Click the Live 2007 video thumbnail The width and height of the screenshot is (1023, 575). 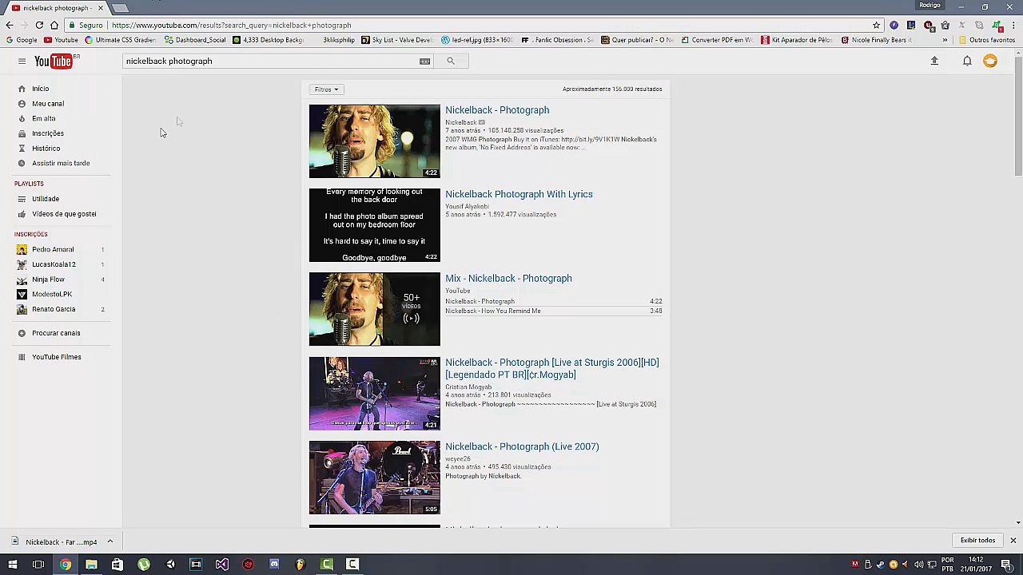(x=374, y=478)
